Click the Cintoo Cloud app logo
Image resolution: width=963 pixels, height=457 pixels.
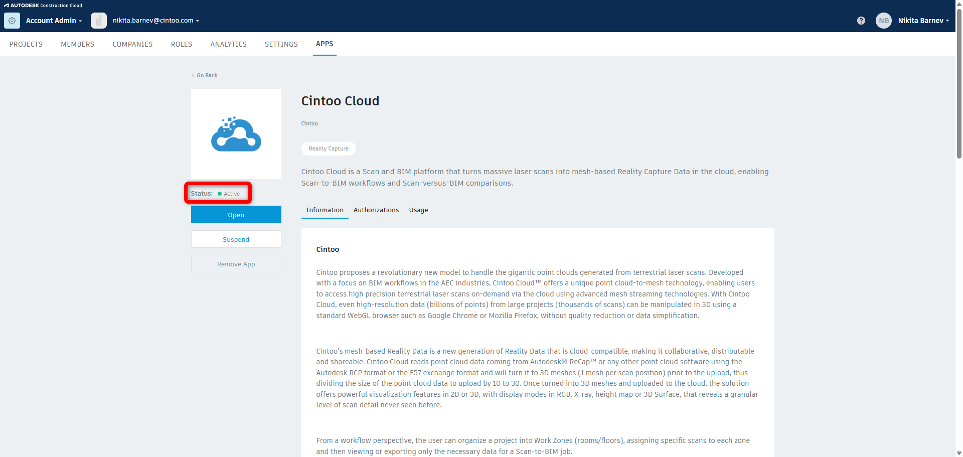236,134
